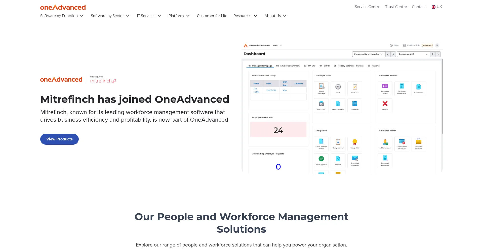Image resolution: width=483 pixels, height=249 pixels.
Task: Click the View Products button
Action: coord(59,139)
